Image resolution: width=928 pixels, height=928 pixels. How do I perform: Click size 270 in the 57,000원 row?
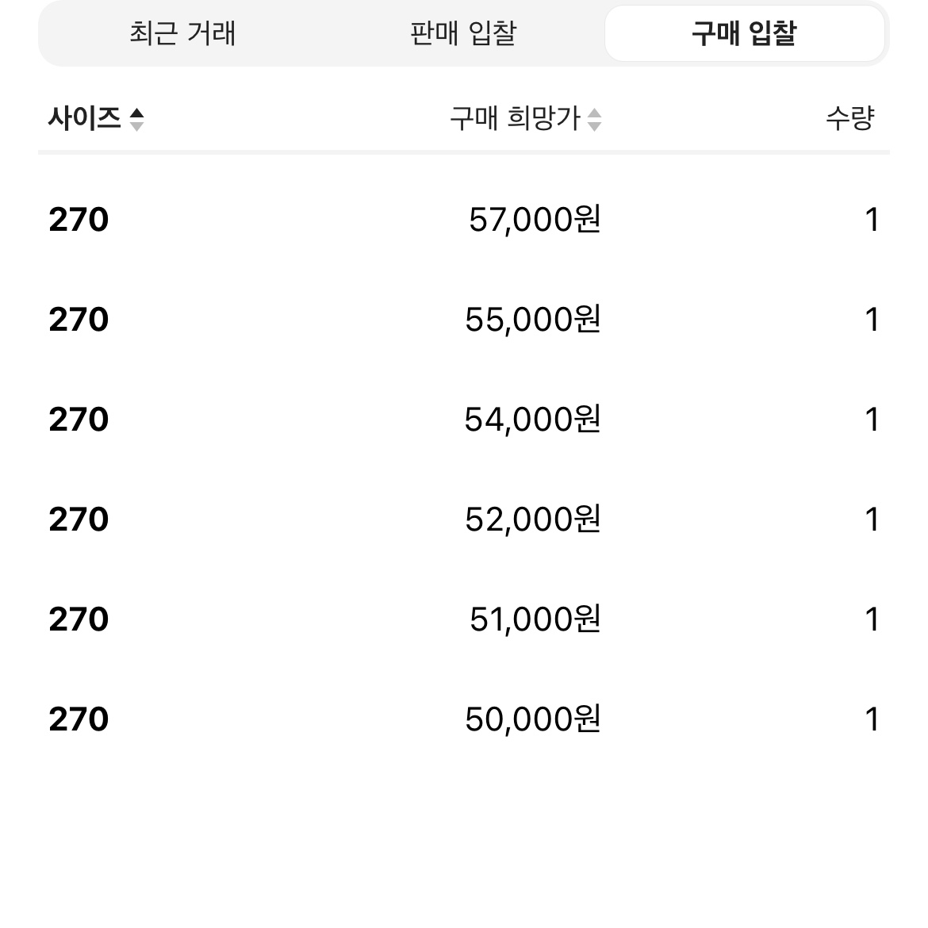click(79, 220)
